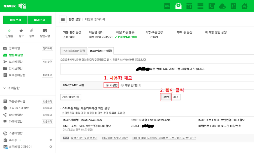
Task: Open 네이버 메일 IMAP 지원 프로그램 link
Action: (164, 138)
